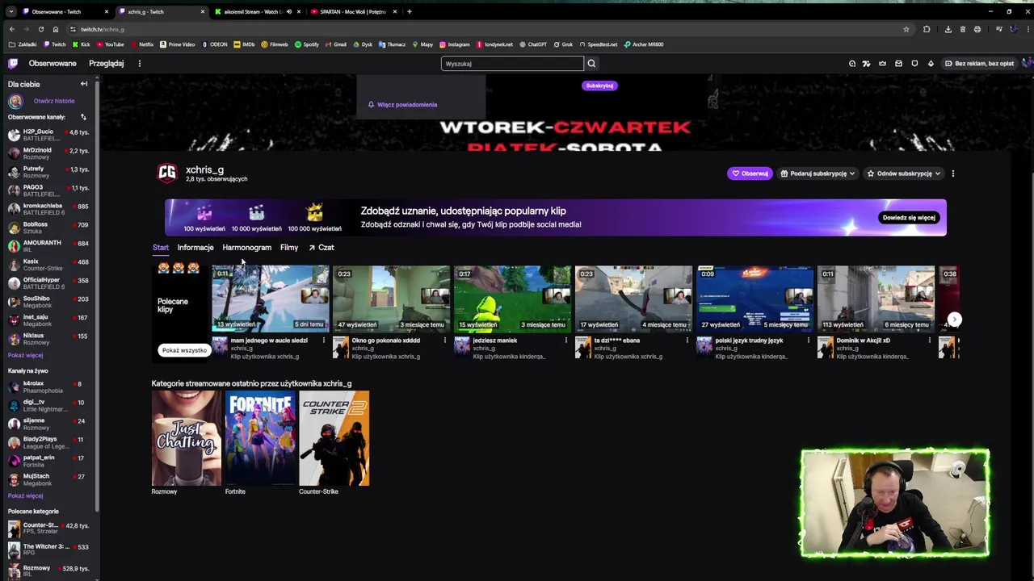Open the Filmy tab

pos(288,248)
